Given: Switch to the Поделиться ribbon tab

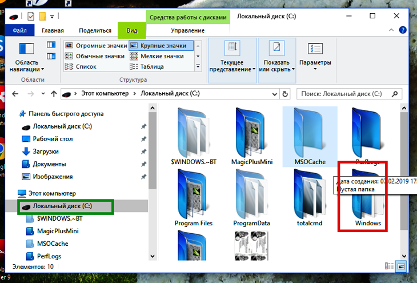Looking at the screenshot, I should click(95, 30).
